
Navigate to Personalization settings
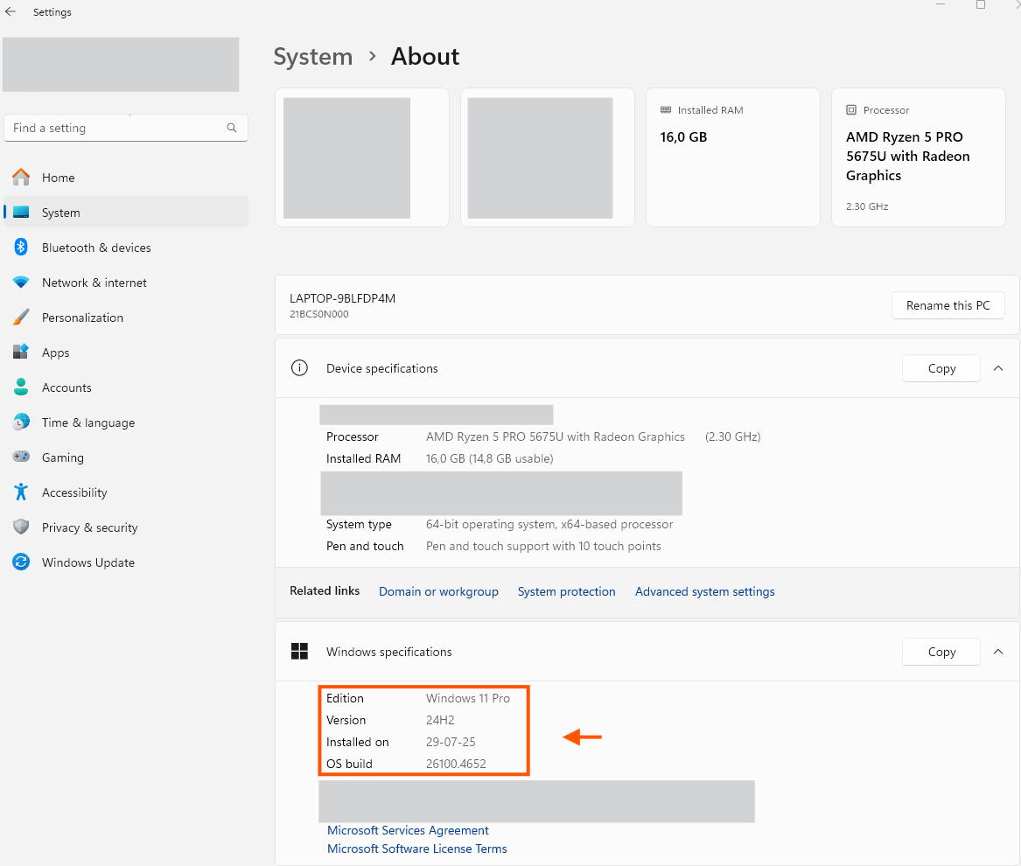tap(126, 318)
